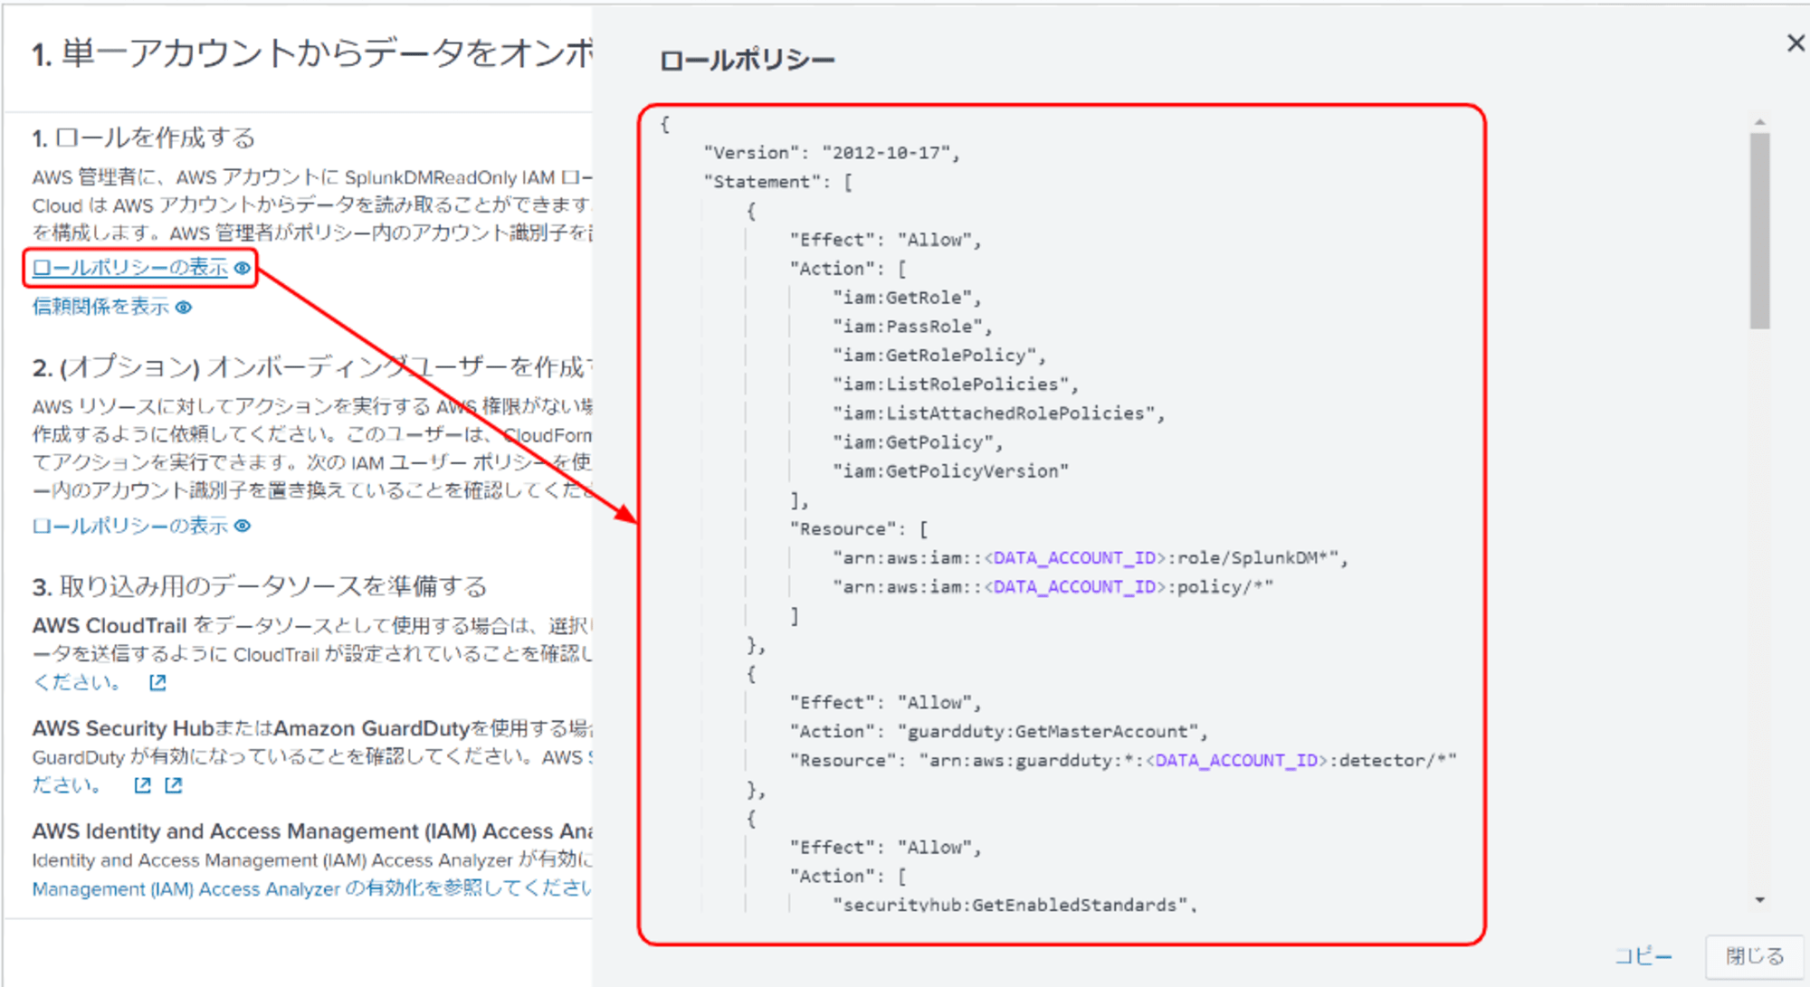Click the "Statement": [ line
1810x987 pixels.
click(778, 182)
